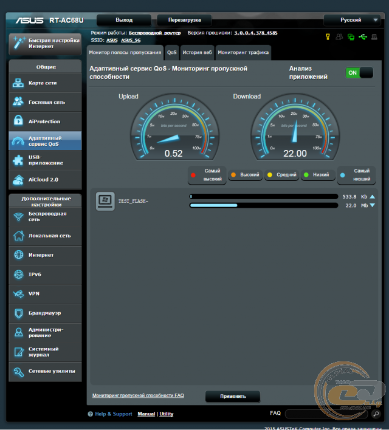Select the green Низкий priority swatch
389x430 pixels.
(x=306, y=175)
